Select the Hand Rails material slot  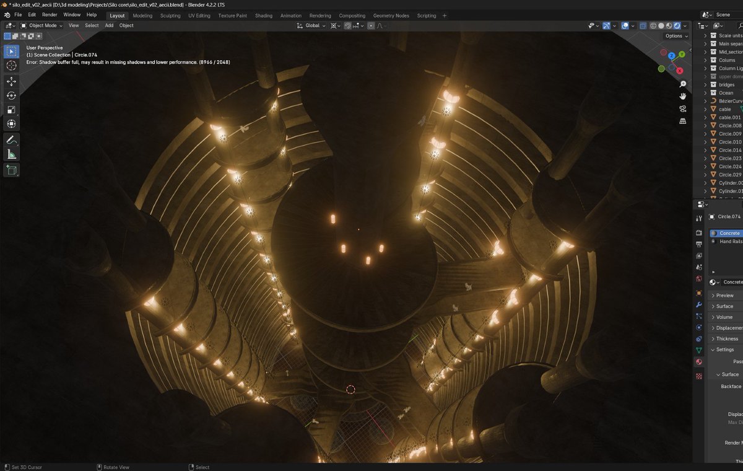point(727,241)
